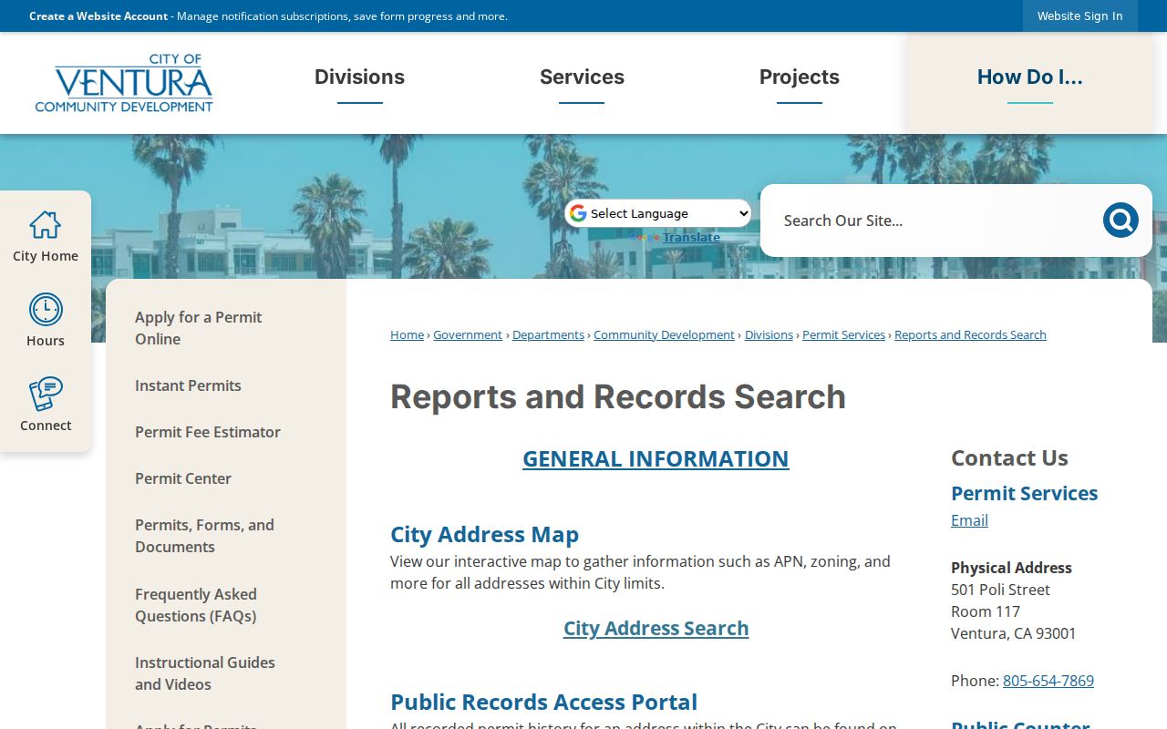This screenshot has width=1167, height=729.
Task: Open the Projects menu
Action: tap(800, 77)
